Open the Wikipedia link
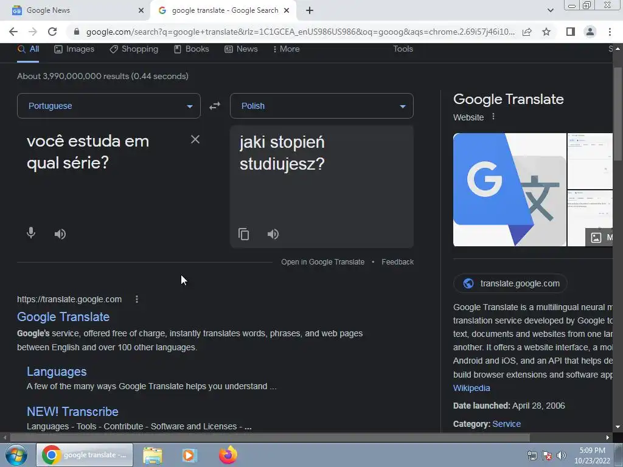The height and width of the screenshot is (467, 623). (472, 388)
